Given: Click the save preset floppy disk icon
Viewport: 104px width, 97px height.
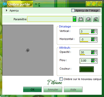Looking at the screenshot, I should point(81,19).
